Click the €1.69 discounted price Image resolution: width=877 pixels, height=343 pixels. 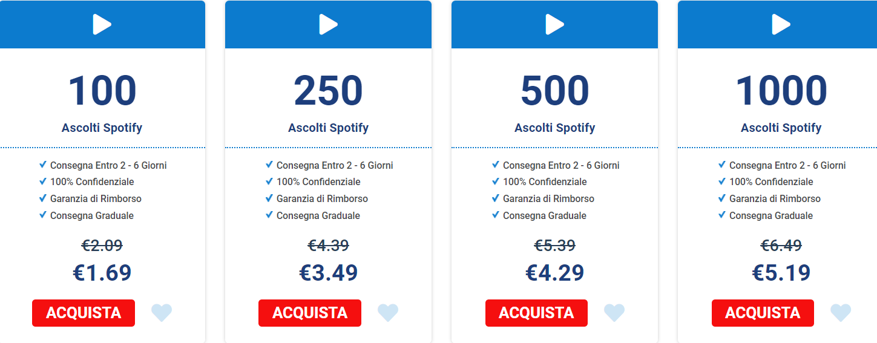click(102, 273)
